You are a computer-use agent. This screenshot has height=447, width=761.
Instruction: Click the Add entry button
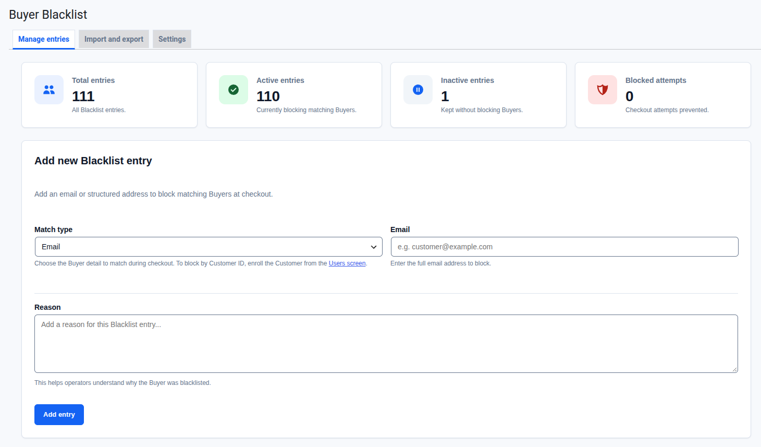point(59,415)
